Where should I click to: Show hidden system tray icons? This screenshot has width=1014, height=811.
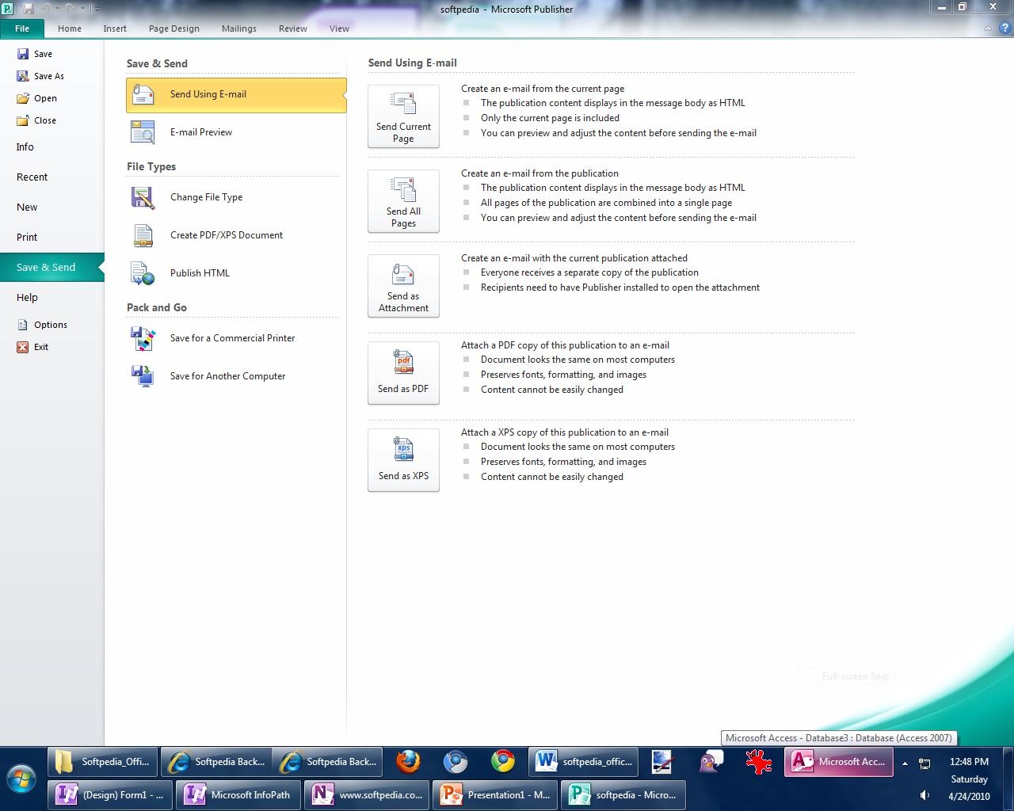pos(905,763)
